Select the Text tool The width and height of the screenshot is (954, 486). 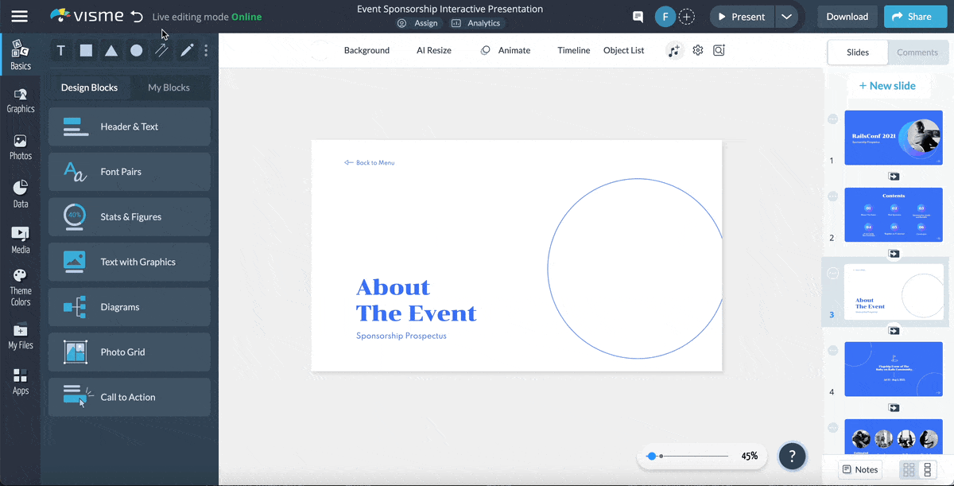tap(60, 51)
